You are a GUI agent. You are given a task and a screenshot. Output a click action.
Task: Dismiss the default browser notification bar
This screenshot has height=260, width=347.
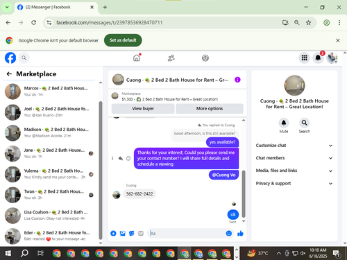click(x=338, y=40)
